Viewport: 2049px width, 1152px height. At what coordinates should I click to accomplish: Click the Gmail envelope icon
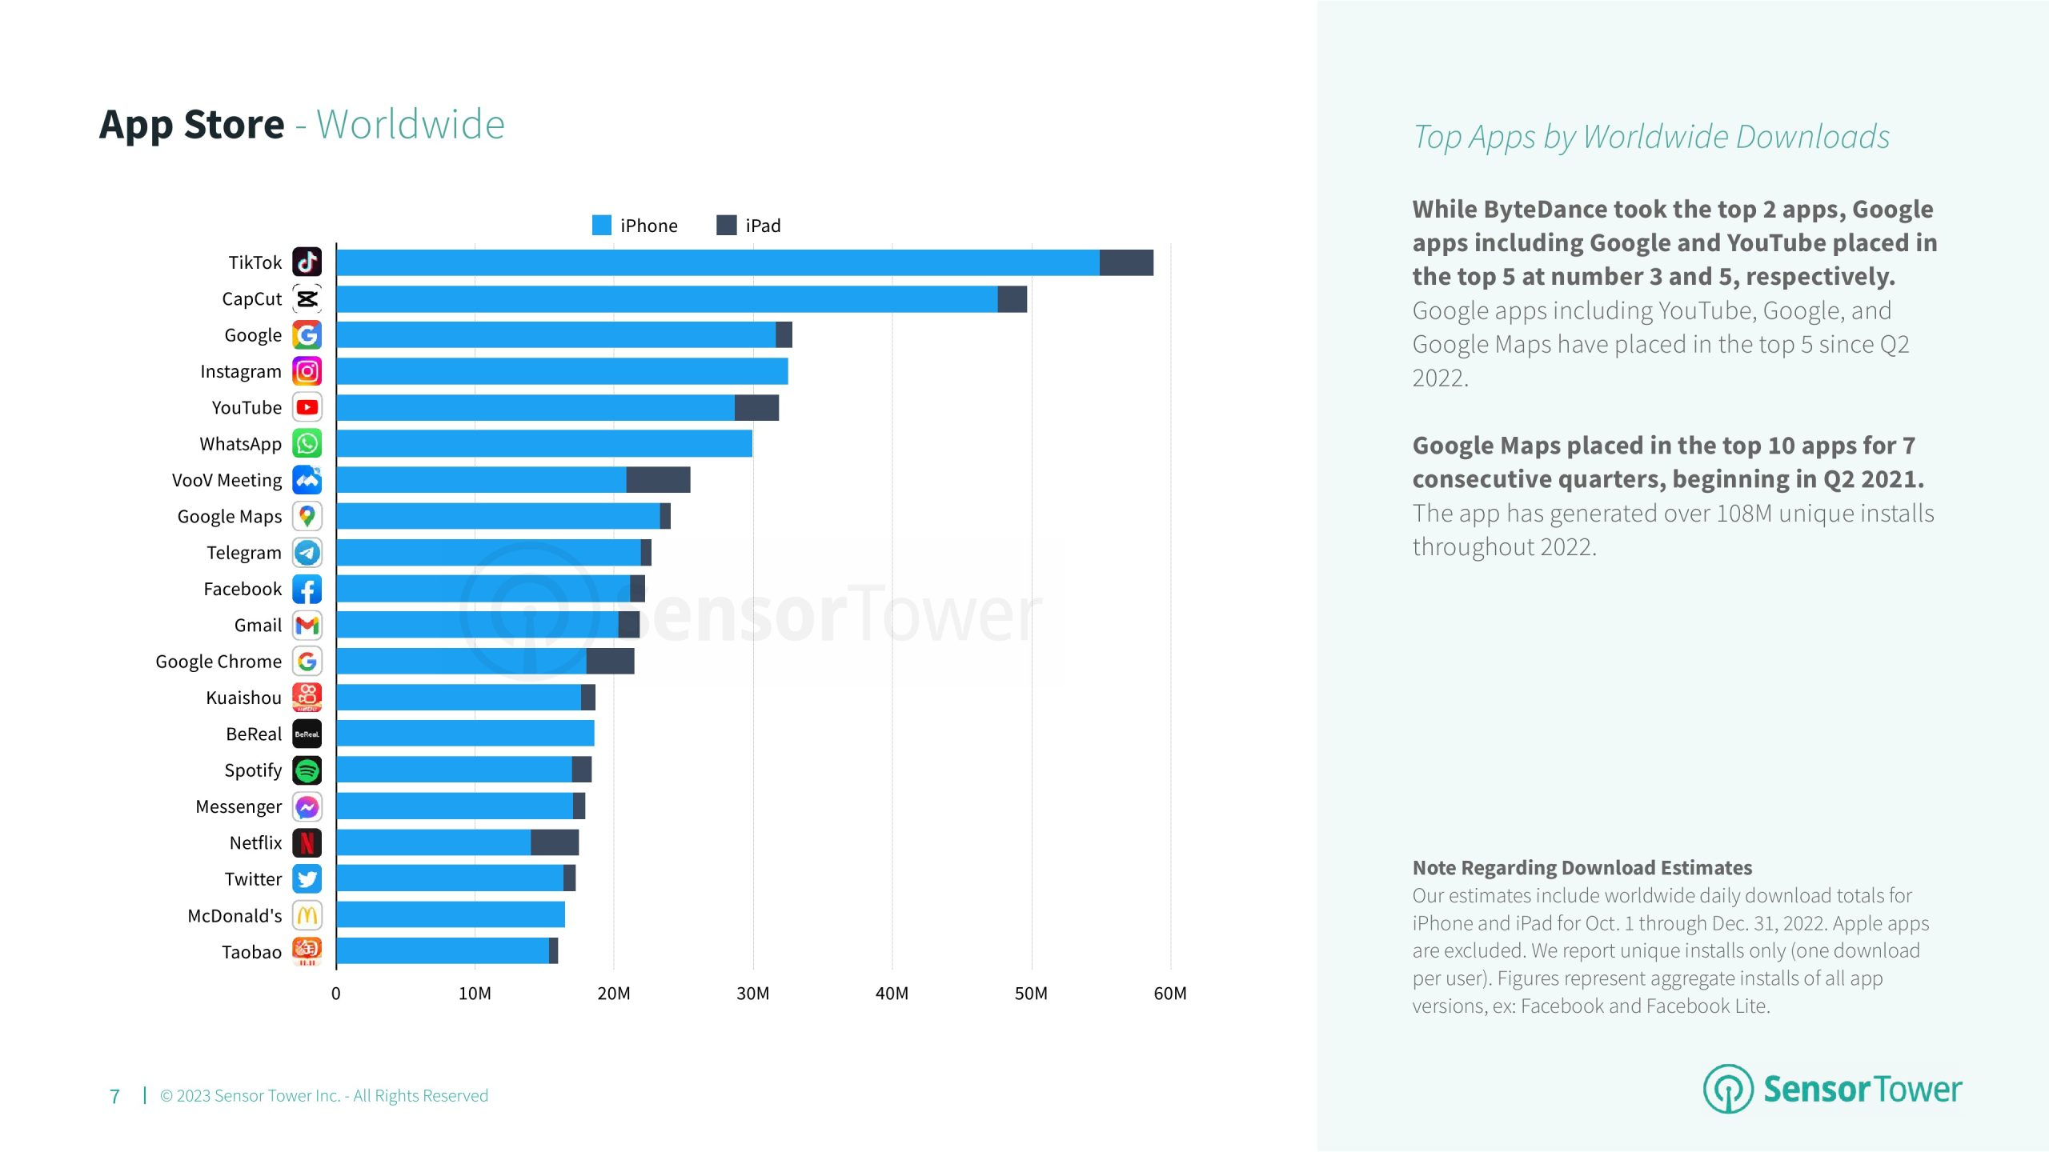pyautogui.click(x=307, y=625)
